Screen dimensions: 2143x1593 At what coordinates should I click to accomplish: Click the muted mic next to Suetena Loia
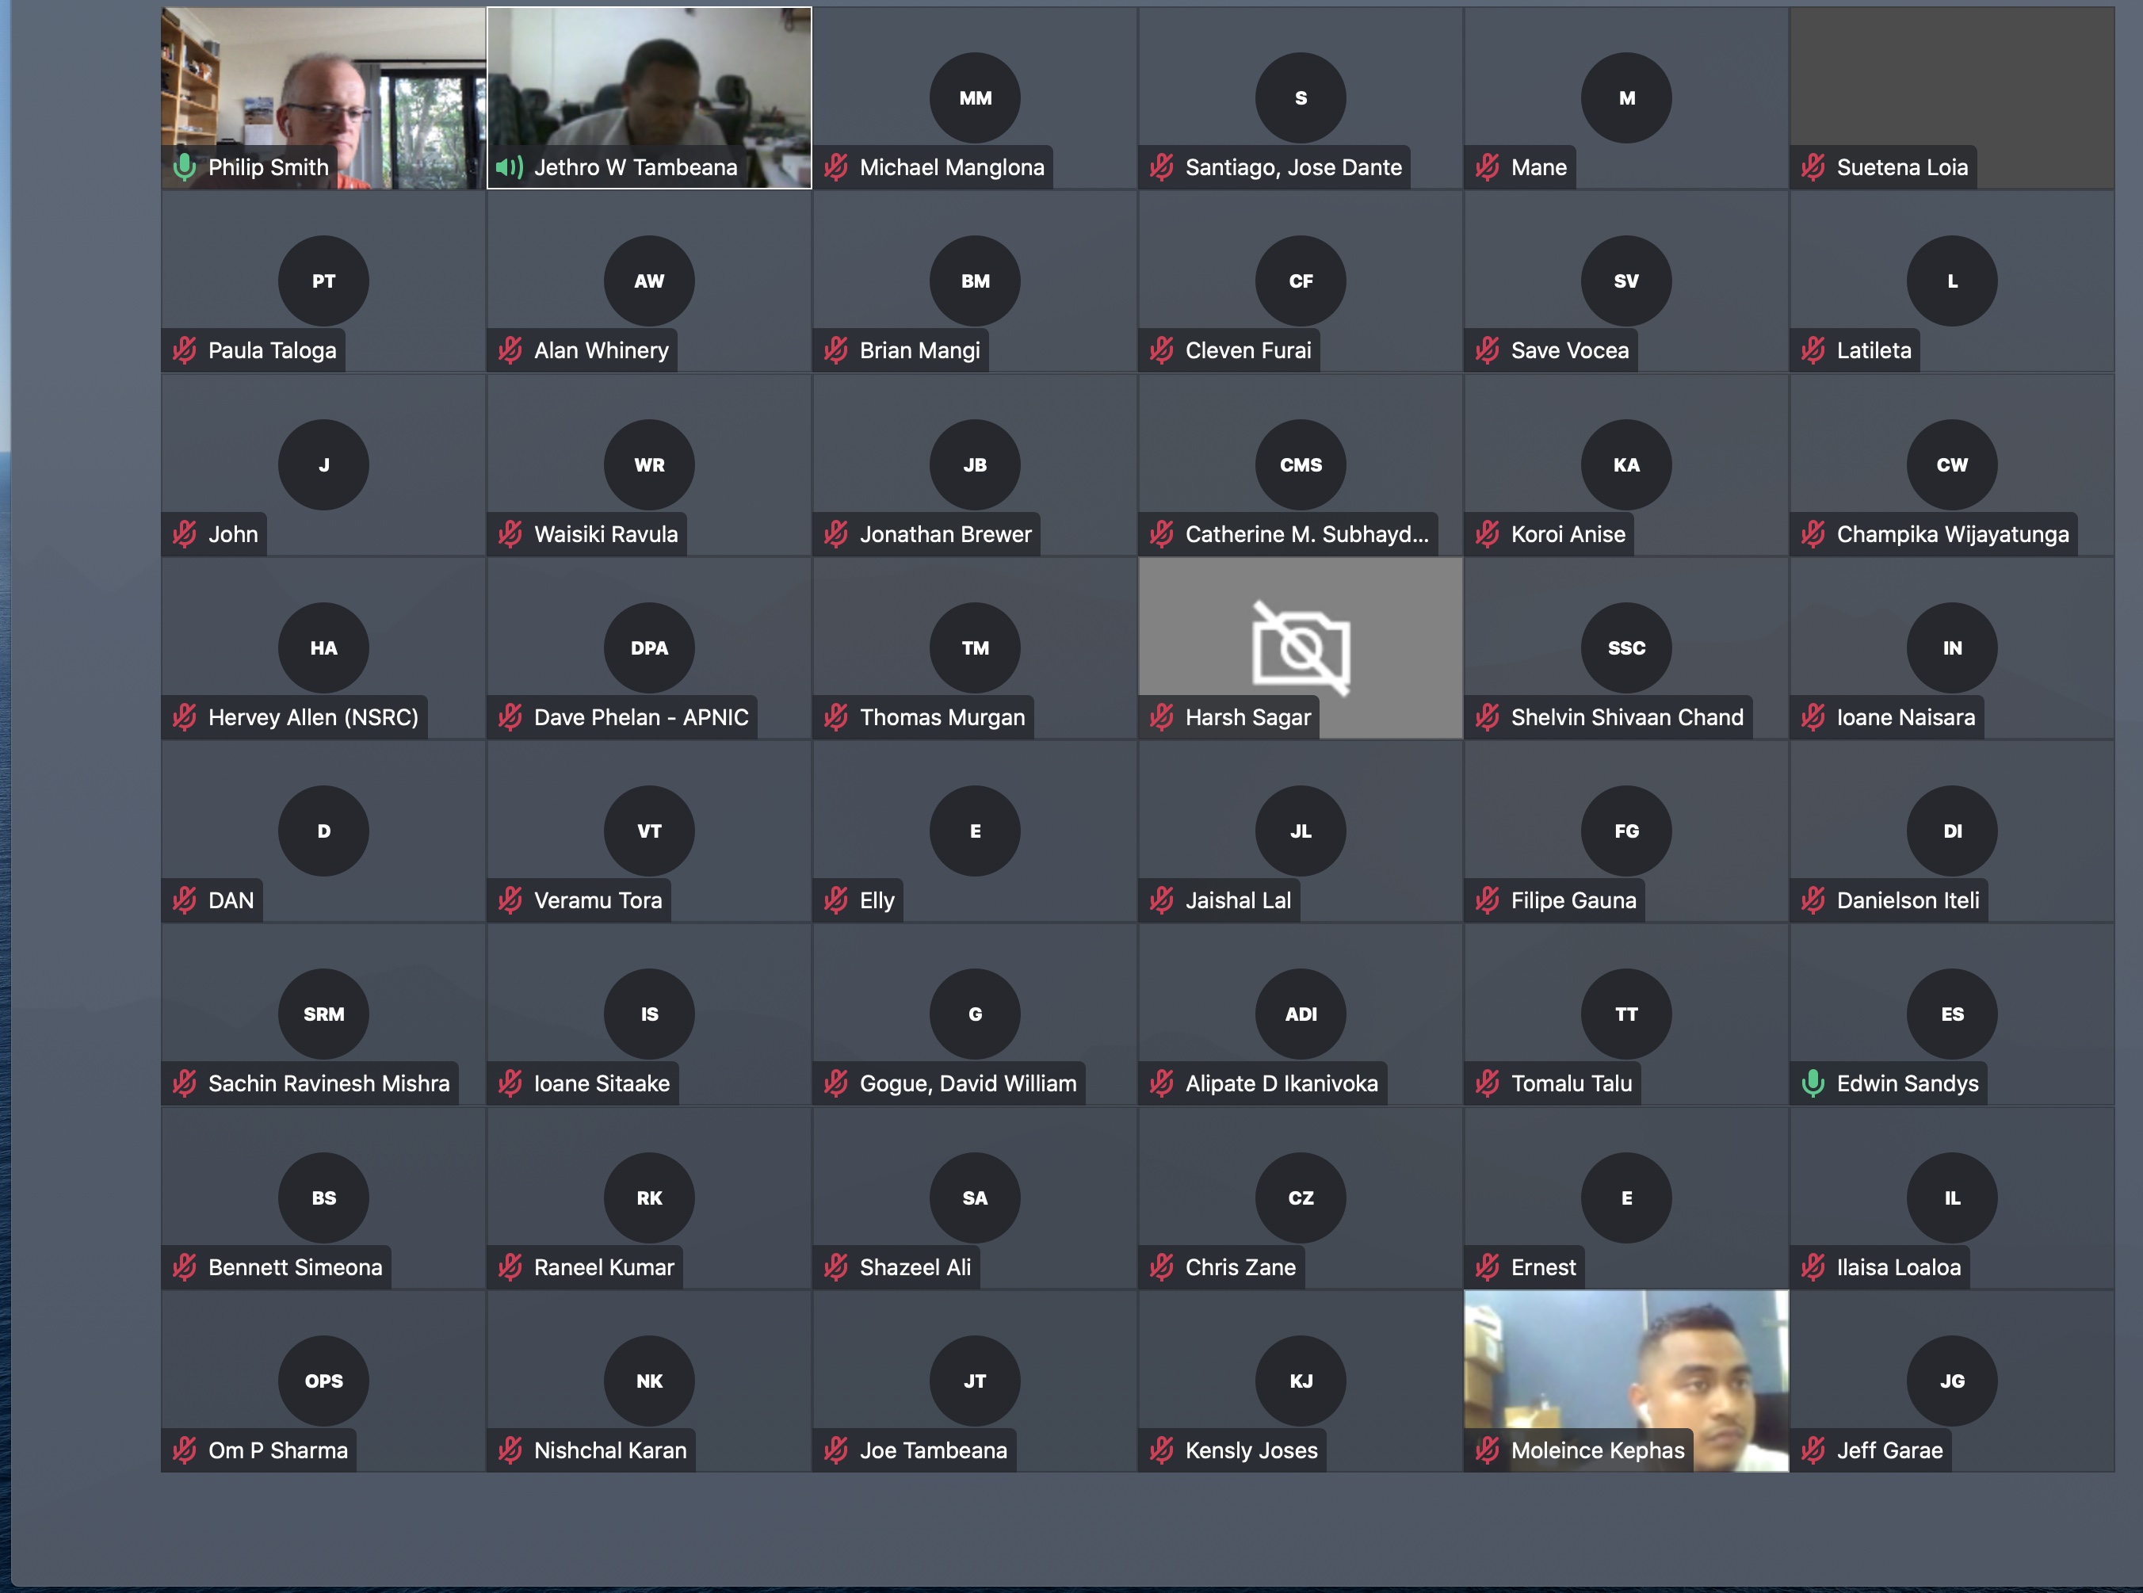(x=1813, y=166)
